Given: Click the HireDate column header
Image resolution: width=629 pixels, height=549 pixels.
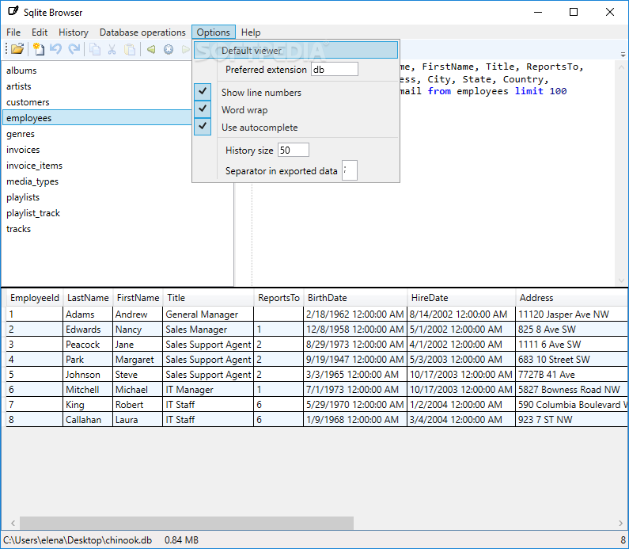Looking at the screenshot, I should 461,298.
